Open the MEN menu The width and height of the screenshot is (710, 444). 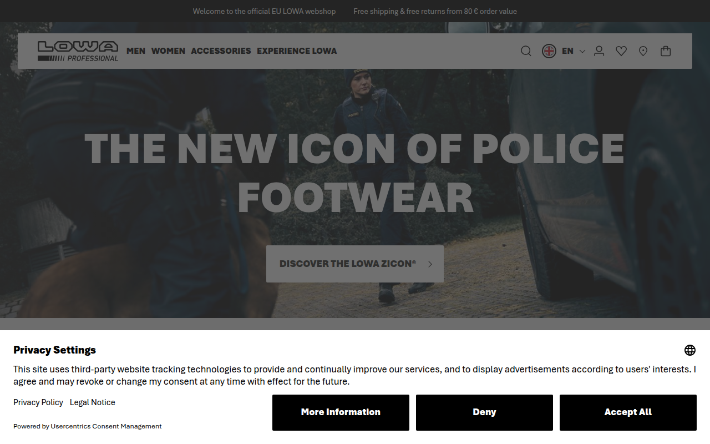coord(136,51)
